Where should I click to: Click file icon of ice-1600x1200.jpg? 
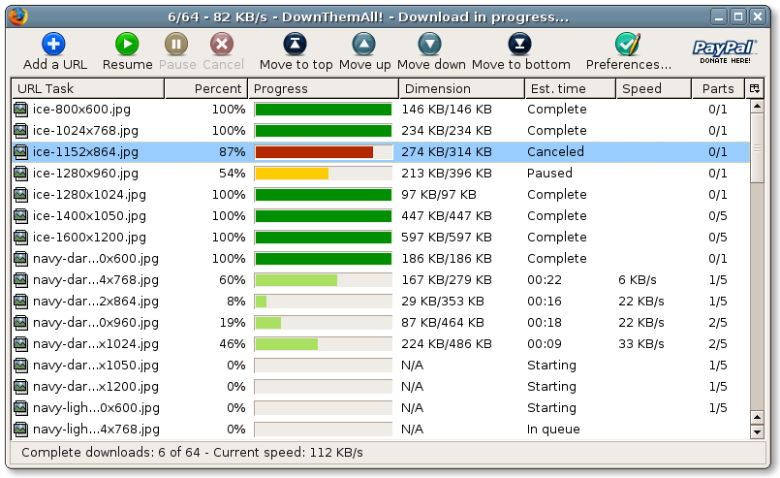(20, 238)
